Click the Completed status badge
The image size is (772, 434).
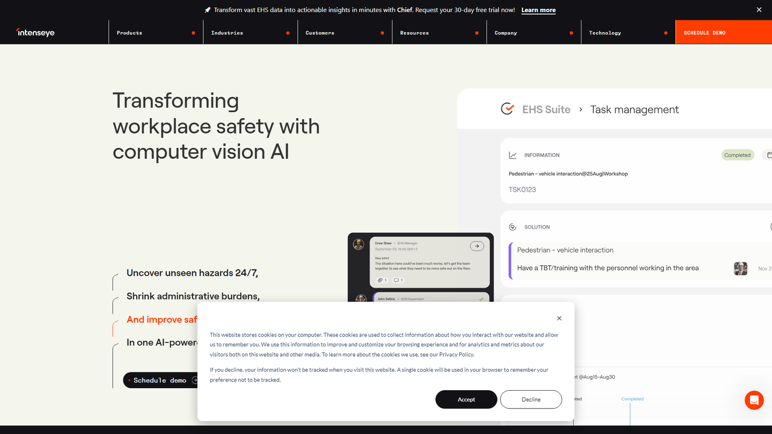737,155
